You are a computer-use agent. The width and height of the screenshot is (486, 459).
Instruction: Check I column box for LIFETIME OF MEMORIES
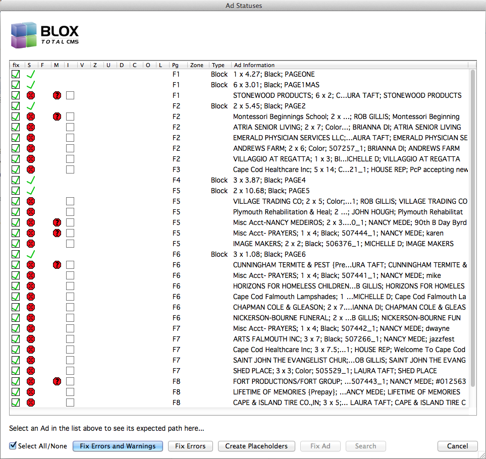tap(70, 392)
